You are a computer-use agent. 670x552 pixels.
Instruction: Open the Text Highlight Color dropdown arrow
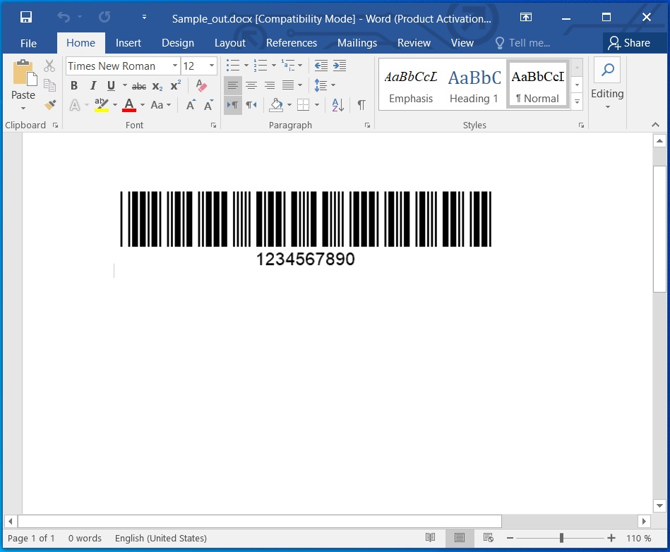114,104
